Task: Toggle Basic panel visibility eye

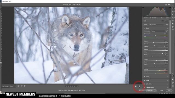Action: tap(168, 28)
